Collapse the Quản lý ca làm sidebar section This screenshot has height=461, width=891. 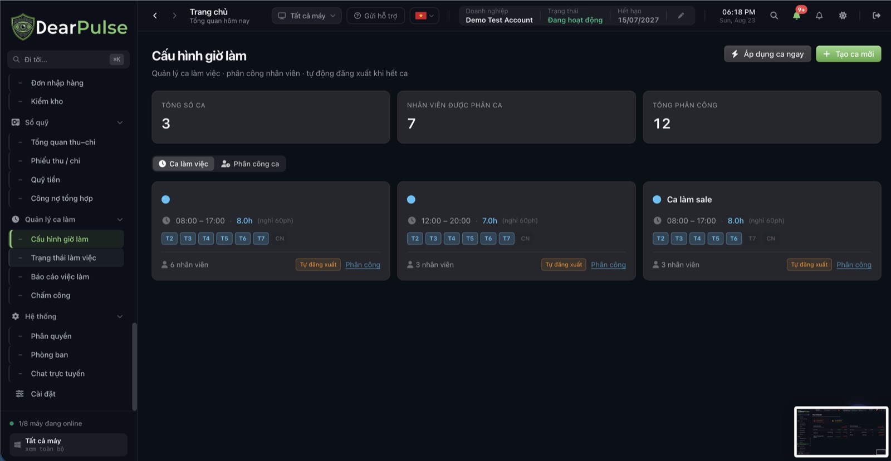(x=120, y=220)
